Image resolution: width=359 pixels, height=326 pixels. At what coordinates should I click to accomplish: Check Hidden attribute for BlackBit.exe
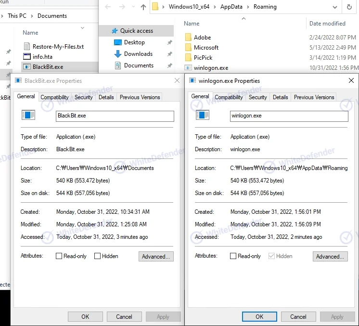coord(98,256)
